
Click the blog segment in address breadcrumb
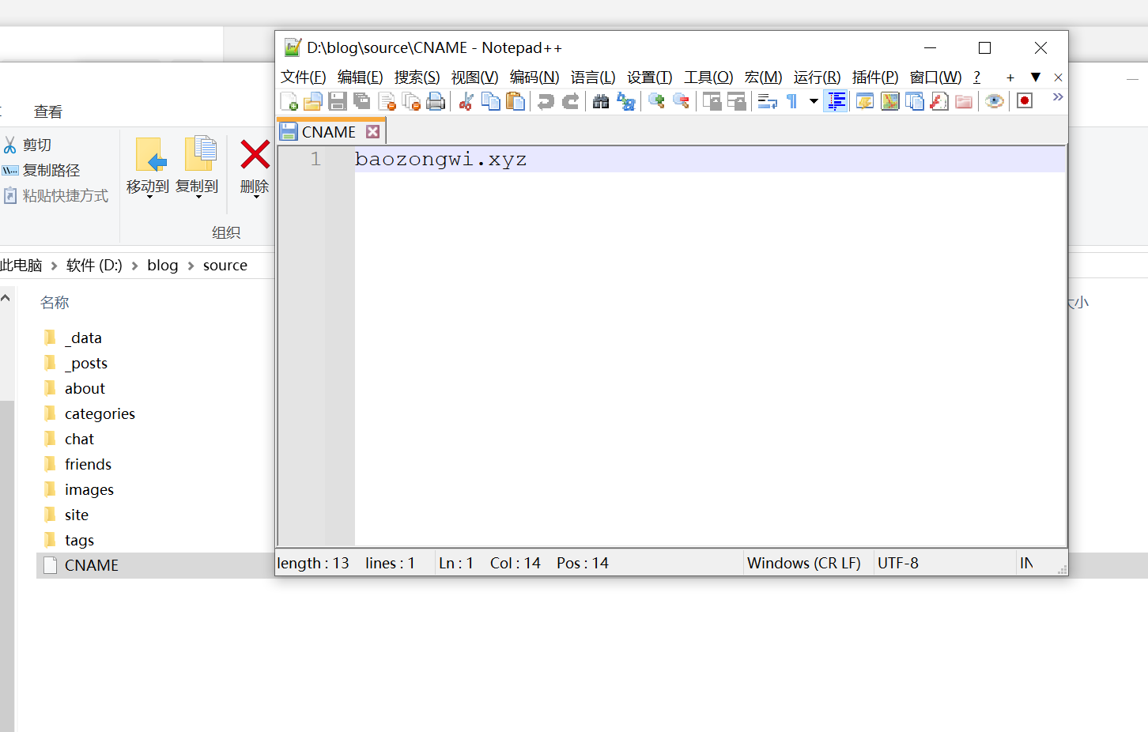162,266
